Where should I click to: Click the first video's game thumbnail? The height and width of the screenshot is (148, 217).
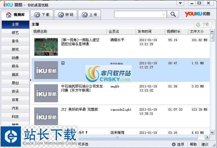46,47
